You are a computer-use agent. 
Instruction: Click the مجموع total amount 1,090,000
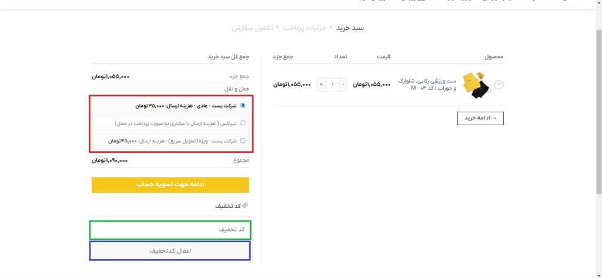(x=110, y=160)
